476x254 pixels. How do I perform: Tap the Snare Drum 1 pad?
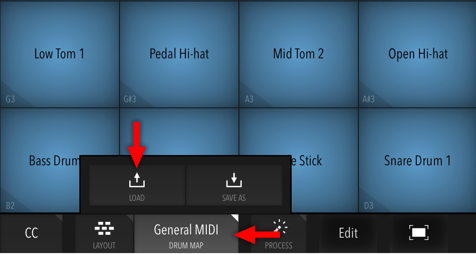pos(418,161)
